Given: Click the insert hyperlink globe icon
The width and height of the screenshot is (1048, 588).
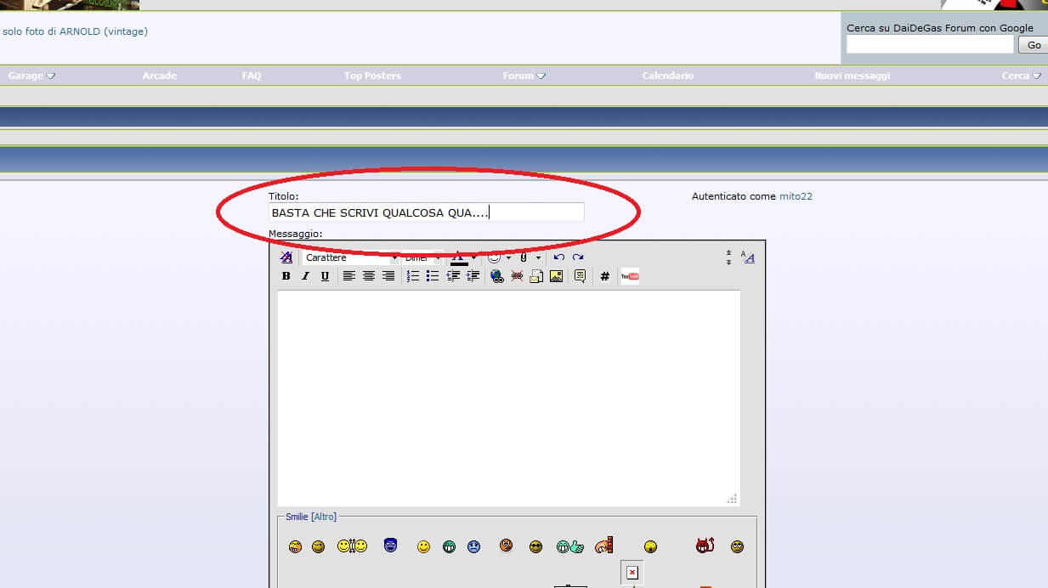Looking at the screenshot, I should pos(497,276).
